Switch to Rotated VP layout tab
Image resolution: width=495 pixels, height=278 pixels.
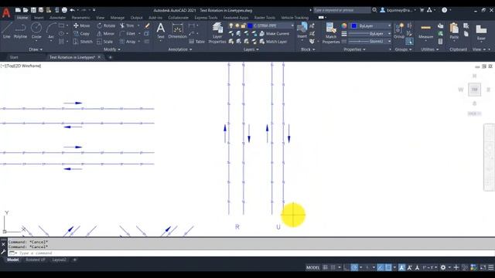coord(36,259)
